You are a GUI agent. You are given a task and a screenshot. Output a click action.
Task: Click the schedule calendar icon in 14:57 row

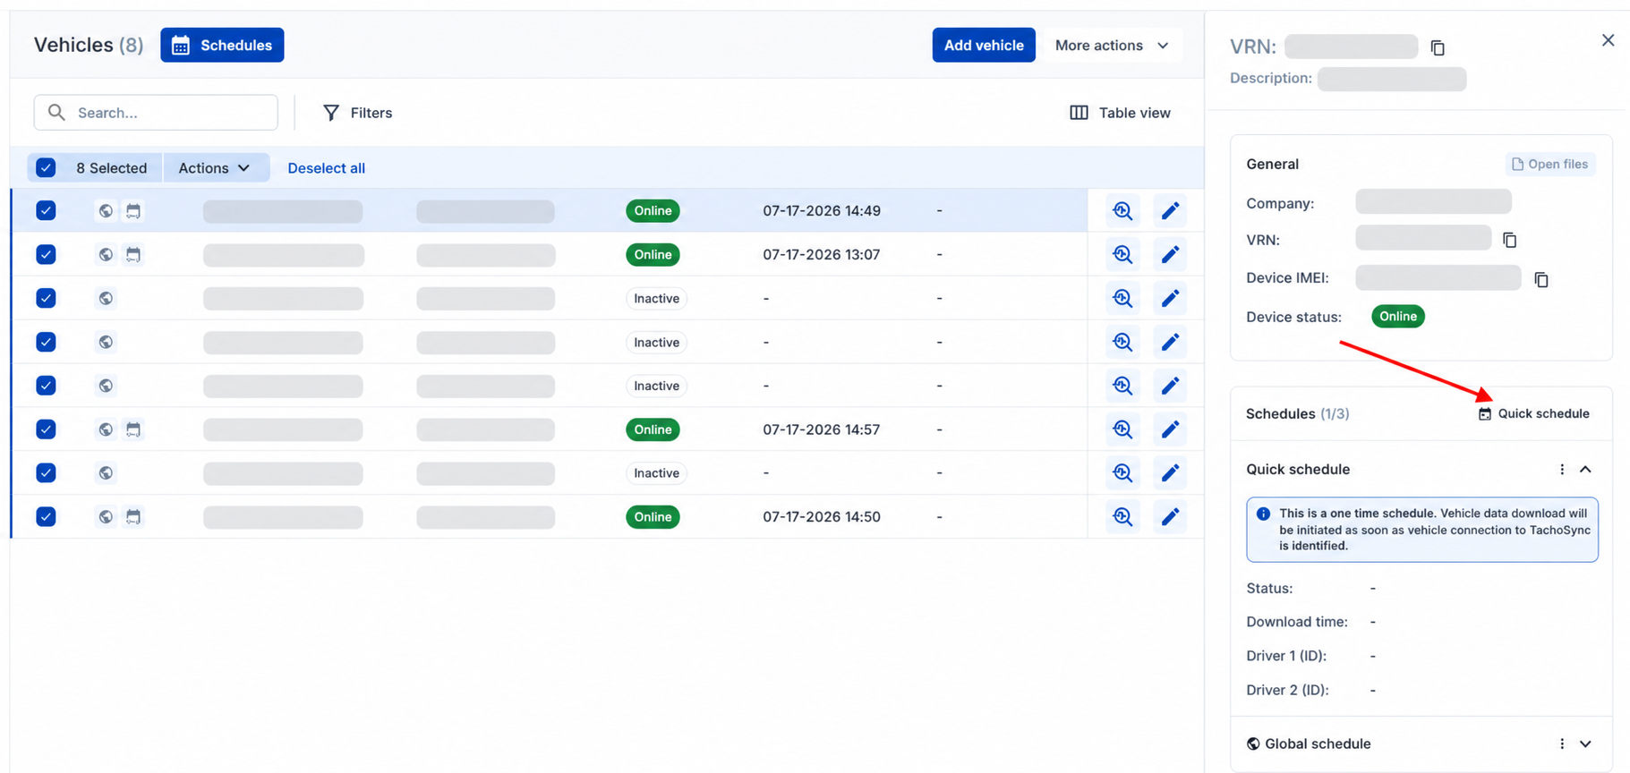click(x=133, y=429)
